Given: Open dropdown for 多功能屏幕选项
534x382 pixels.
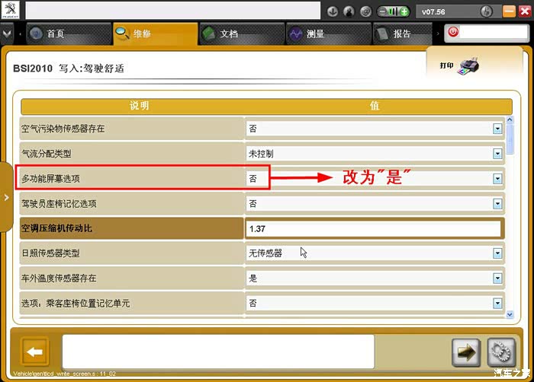Looking at the screenshot, I should pyautogui.click(x=497, y=179).
